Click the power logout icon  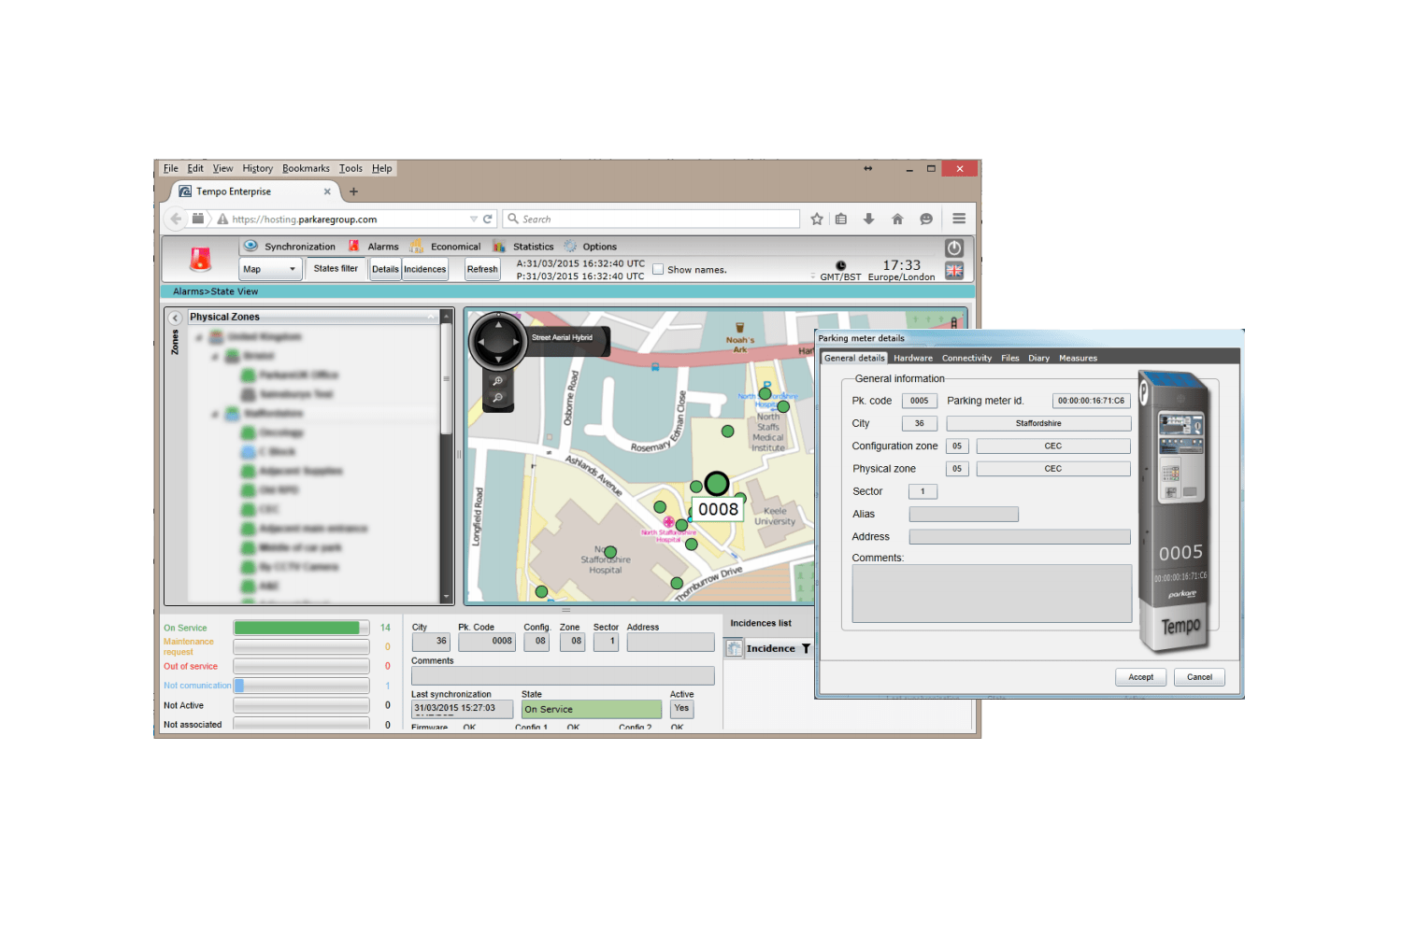953,248
